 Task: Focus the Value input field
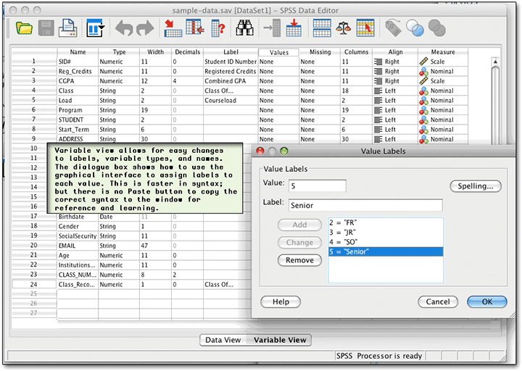[318, 185]
